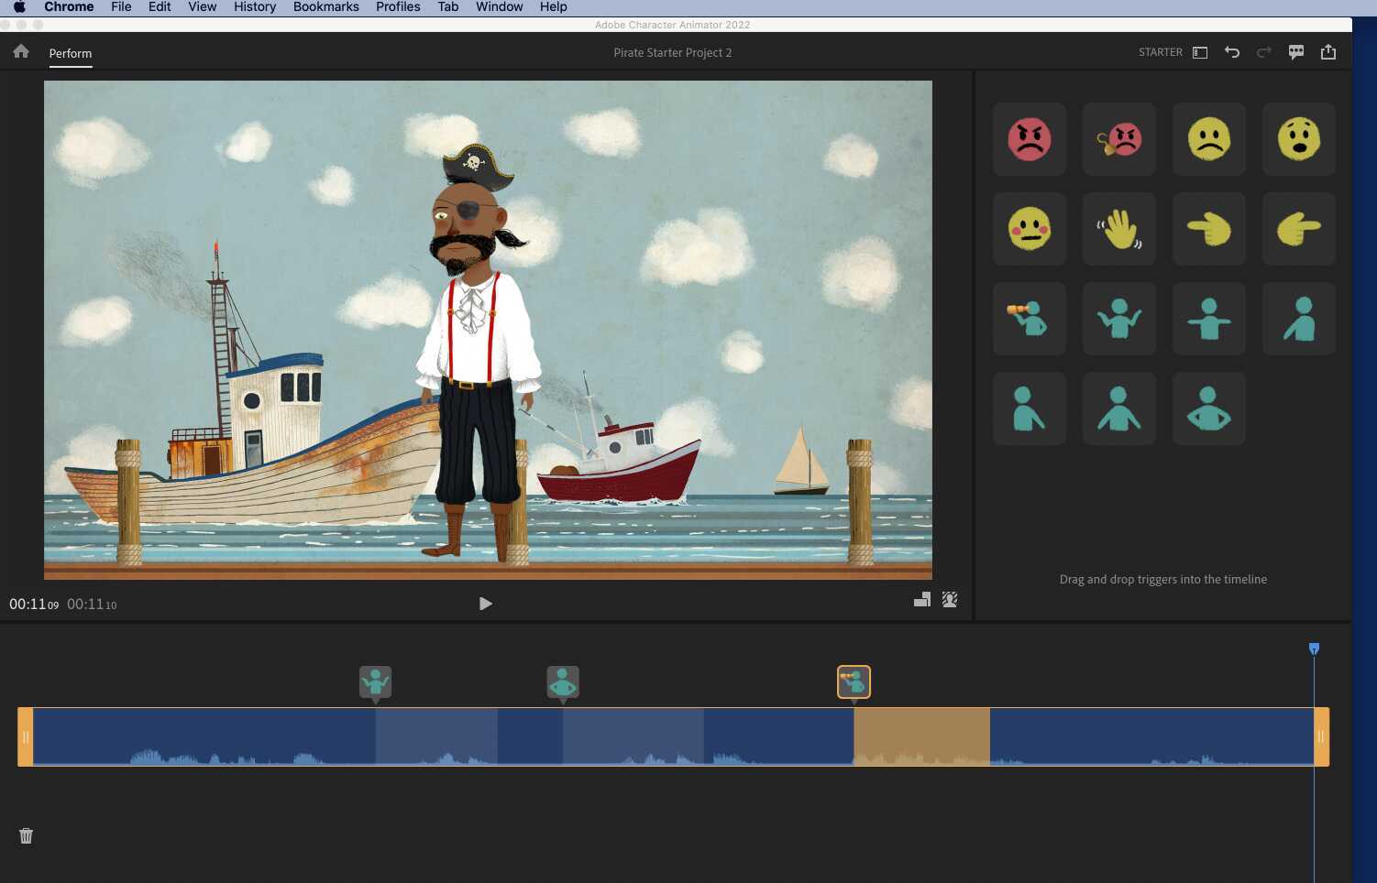The height and width of the screenshot is (883, 1377).
Task: Click the angry red face trigger
Action: [1029, 139]
